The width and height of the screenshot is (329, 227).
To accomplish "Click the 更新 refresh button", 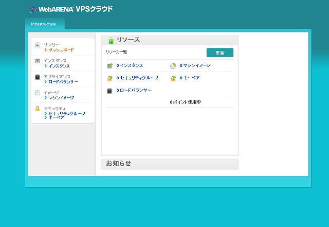I will (220, 53).
